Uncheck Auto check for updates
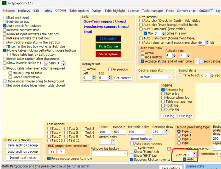This screenshot has width=221, height=169. [x=5, y=26]
